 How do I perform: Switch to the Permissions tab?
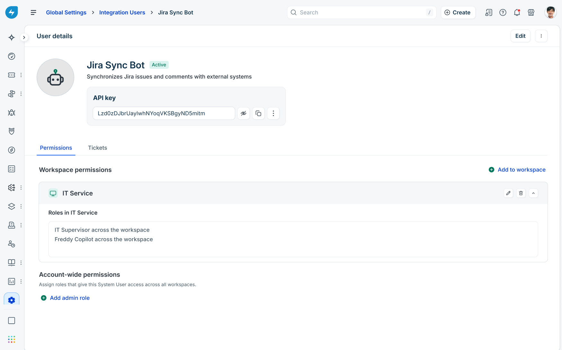click(x=56, y=148)
